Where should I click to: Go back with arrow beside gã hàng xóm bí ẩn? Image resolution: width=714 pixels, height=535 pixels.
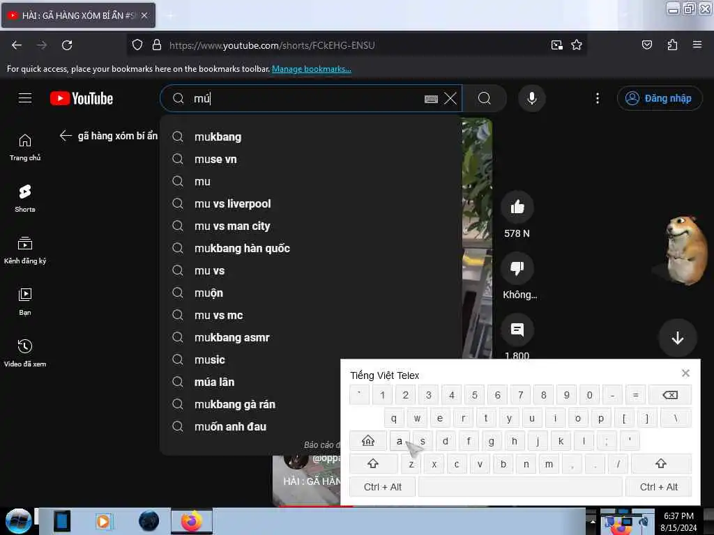[x=66, y=136]
